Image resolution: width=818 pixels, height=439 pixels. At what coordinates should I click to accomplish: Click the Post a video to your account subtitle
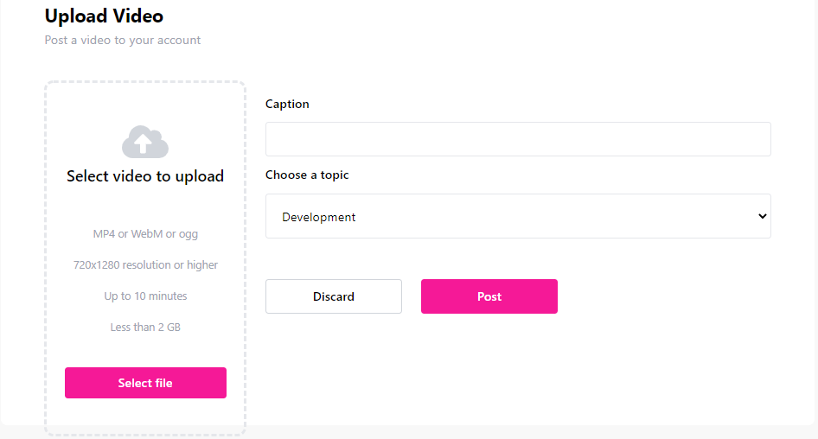pos(123,40)
